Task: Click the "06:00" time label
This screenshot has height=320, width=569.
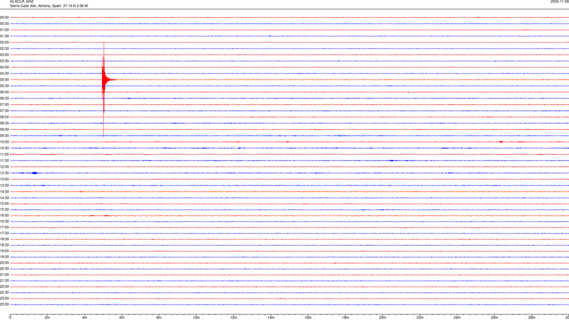Action: click(5, 92)
